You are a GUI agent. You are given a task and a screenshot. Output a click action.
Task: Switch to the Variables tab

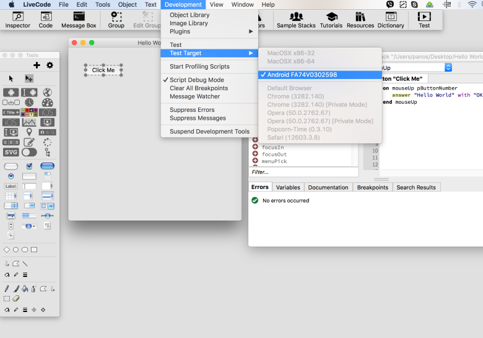point(288,187)
